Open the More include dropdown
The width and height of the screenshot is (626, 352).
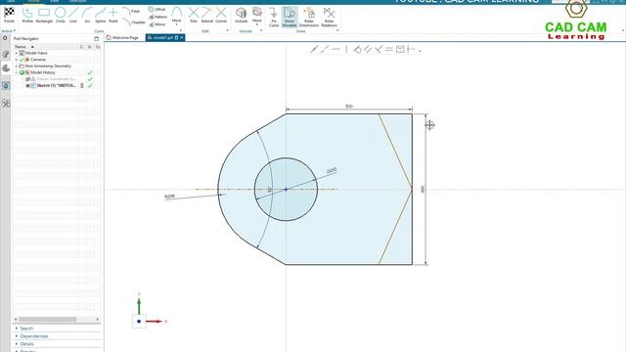click(x=257, y=16)
